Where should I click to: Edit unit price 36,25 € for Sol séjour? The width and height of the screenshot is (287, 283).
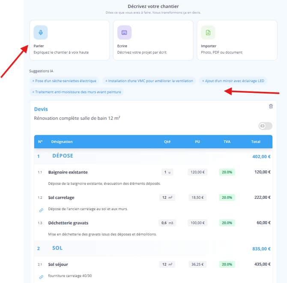coord(197,265)
